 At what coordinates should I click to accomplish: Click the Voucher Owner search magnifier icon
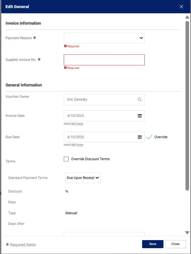(x=140, y=99)
